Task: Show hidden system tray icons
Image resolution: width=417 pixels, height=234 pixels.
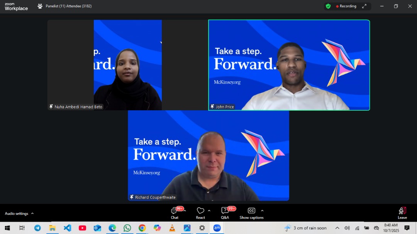Action: (x=337, y=228)
